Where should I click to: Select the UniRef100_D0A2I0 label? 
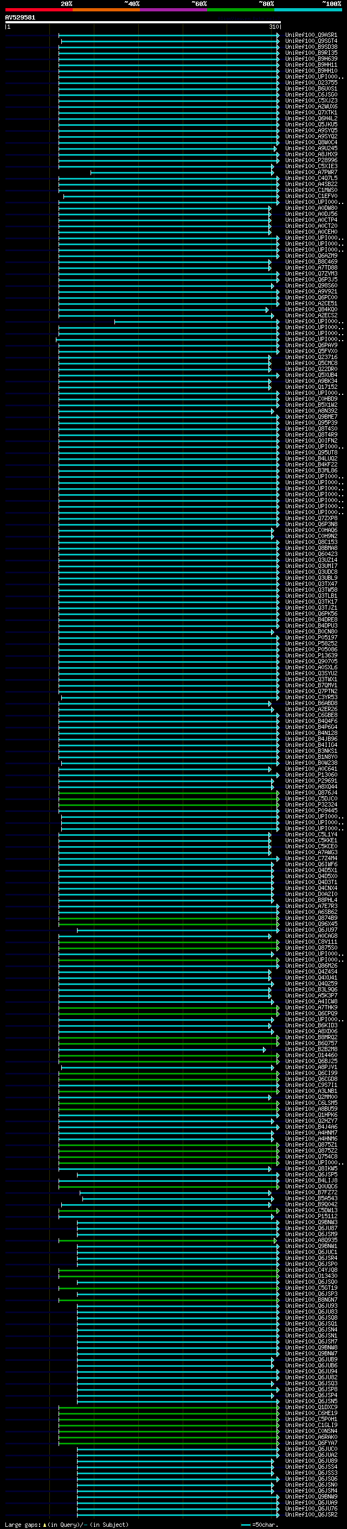coord(311,894)
